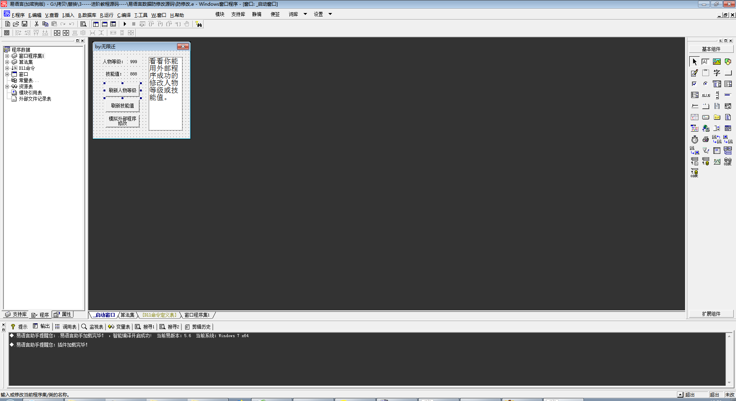This screenshot has height=401, width=736.
Task: Expand the 资源表 tree node
Action: 7,86
